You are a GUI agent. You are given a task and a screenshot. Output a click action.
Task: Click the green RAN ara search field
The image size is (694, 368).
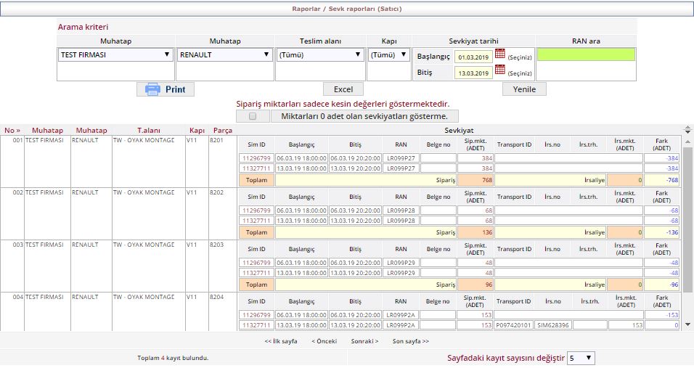586,54
